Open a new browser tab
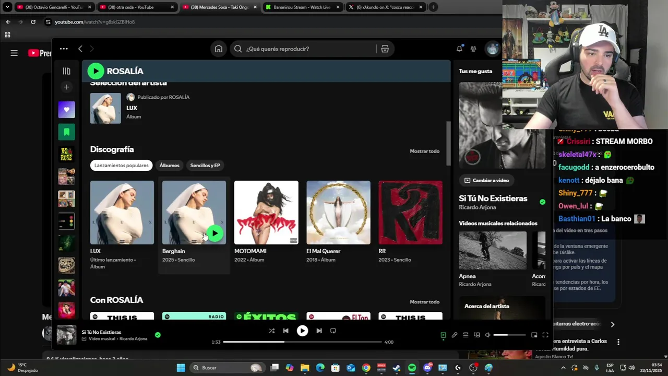 (x=433, y=7)
